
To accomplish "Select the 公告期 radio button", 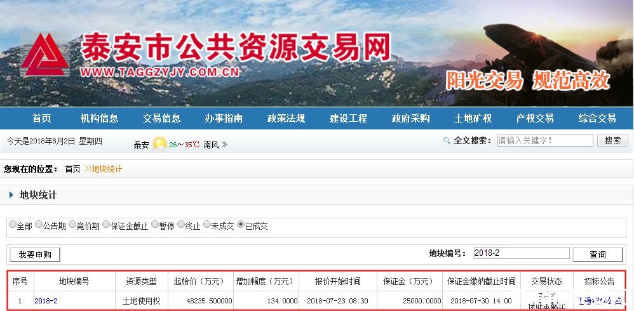I will [x=39, y=224].
